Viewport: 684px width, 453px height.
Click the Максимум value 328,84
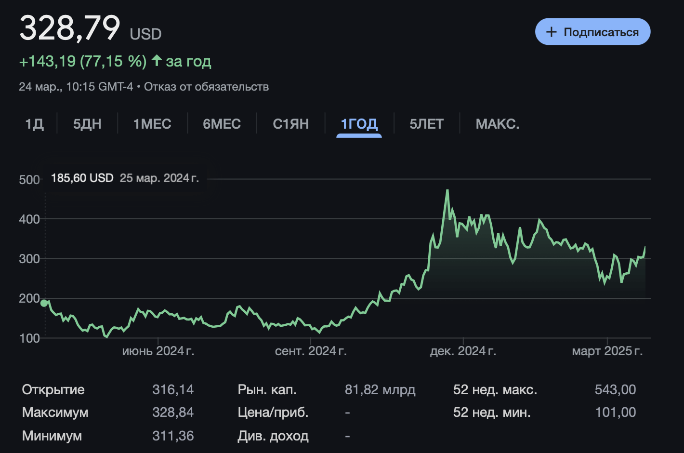tap(173, 413)
